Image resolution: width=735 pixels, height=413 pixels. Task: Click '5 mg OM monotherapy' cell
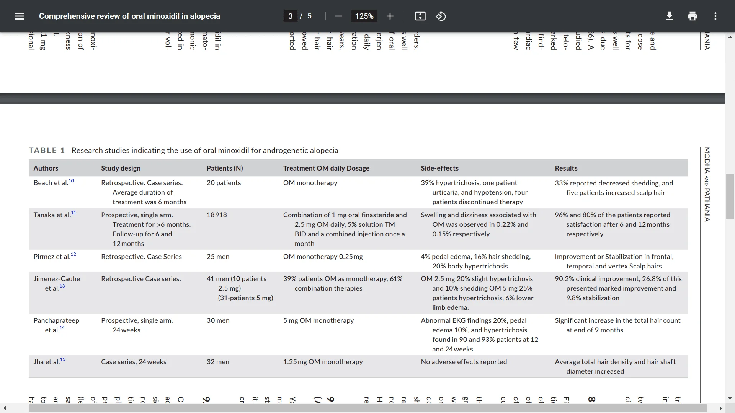pyautogui.click(x=318, y=320)
